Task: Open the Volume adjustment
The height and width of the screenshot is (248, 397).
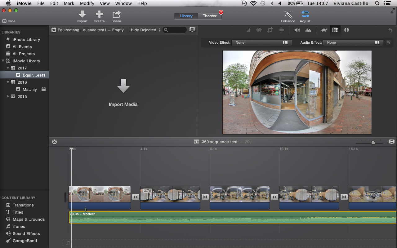Action: (297, 30)
